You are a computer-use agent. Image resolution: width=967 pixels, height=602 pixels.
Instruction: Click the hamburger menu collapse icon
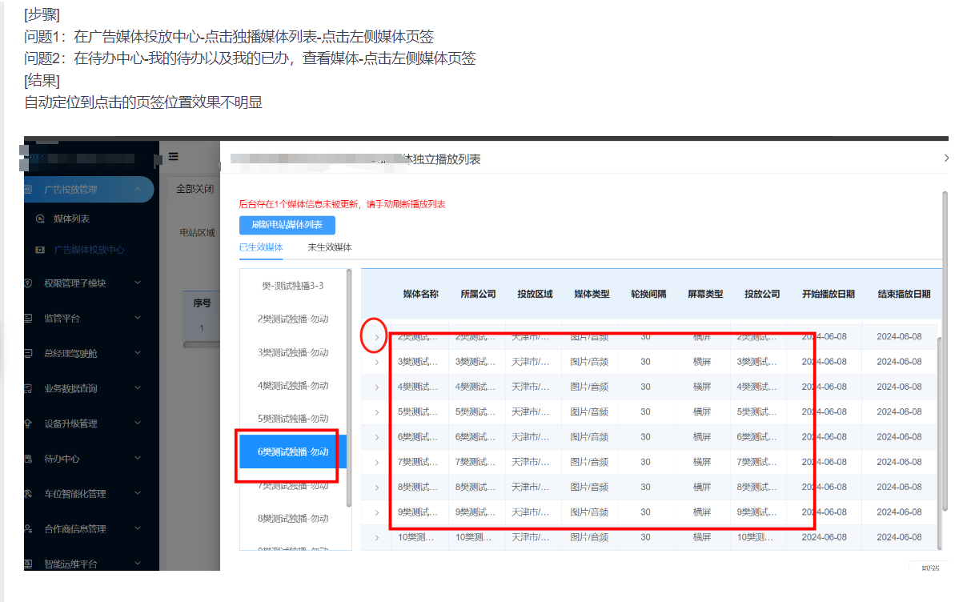[x=173, y=156]
